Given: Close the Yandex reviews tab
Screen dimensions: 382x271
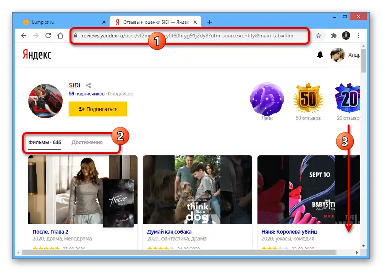Looking at the screenshot, I should click(195, 22).
